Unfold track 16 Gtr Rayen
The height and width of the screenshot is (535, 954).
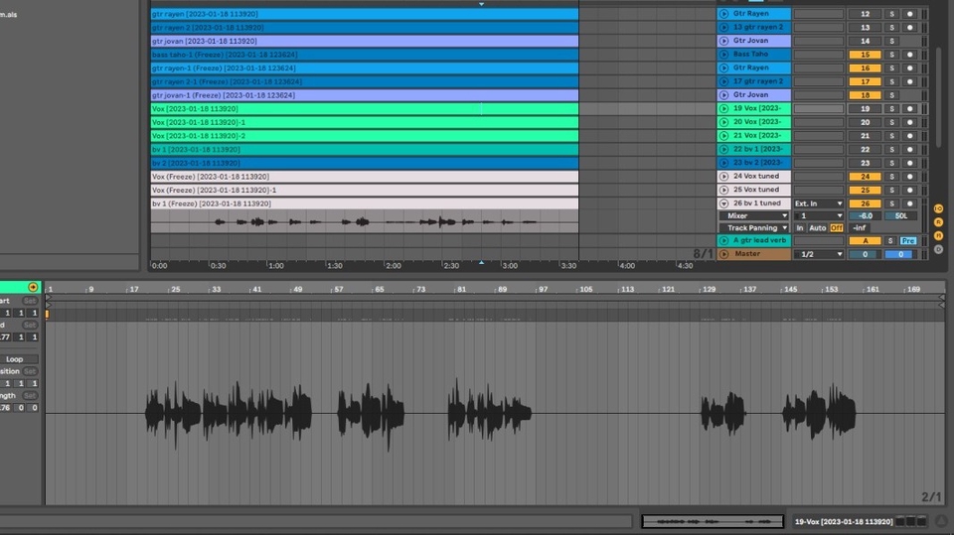click(x=723, y=68)
